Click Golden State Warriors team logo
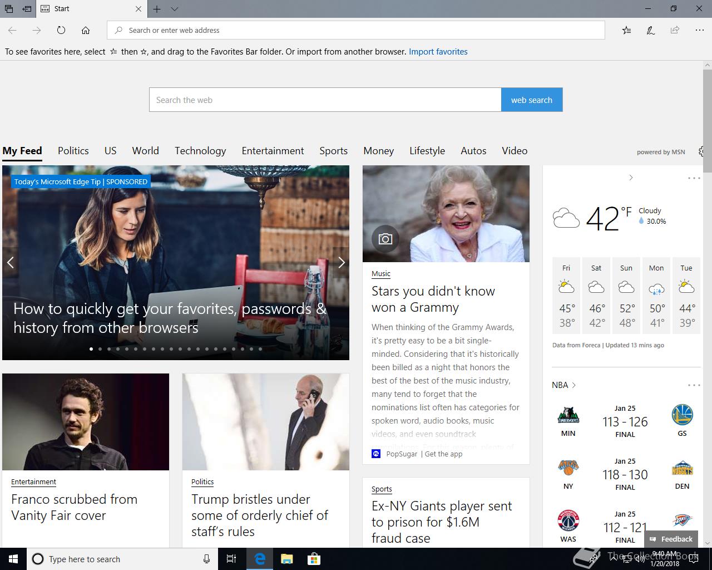 [x=682, y=415]
